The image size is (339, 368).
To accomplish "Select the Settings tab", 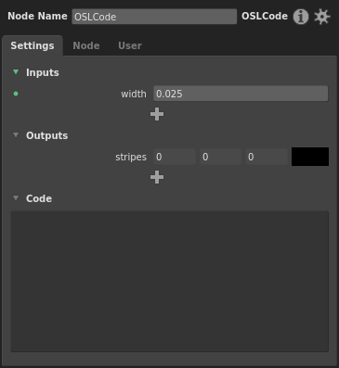I will (x=33, y=45).
